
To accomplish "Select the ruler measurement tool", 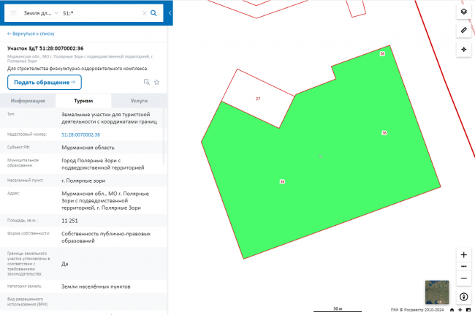I will click(463, 30).
